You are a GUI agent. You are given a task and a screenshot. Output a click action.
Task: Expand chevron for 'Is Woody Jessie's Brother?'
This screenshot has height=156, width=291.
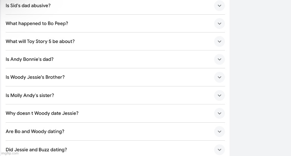click(x=219, y=77)
